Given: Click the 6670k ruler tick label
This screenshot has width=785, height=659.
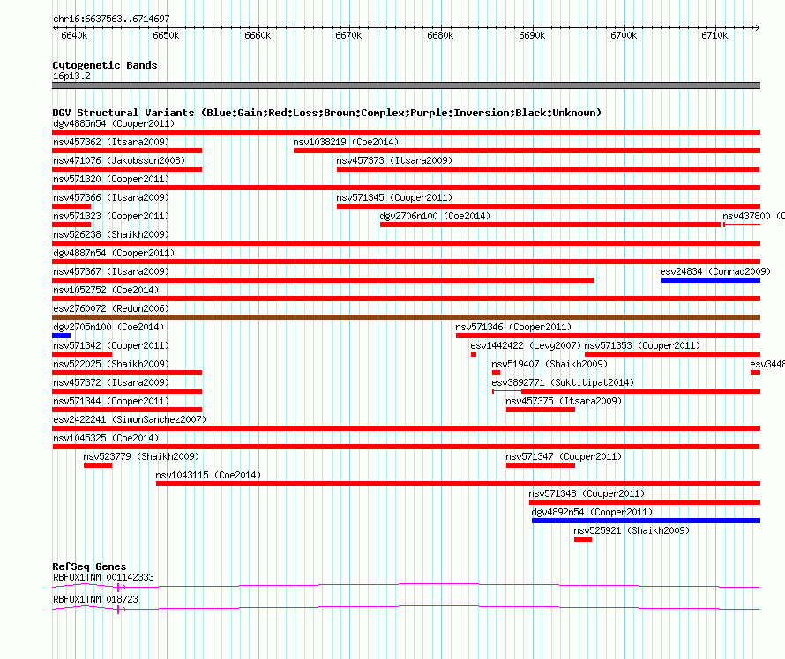Looking at the screenshot, I should coord(348,35).
